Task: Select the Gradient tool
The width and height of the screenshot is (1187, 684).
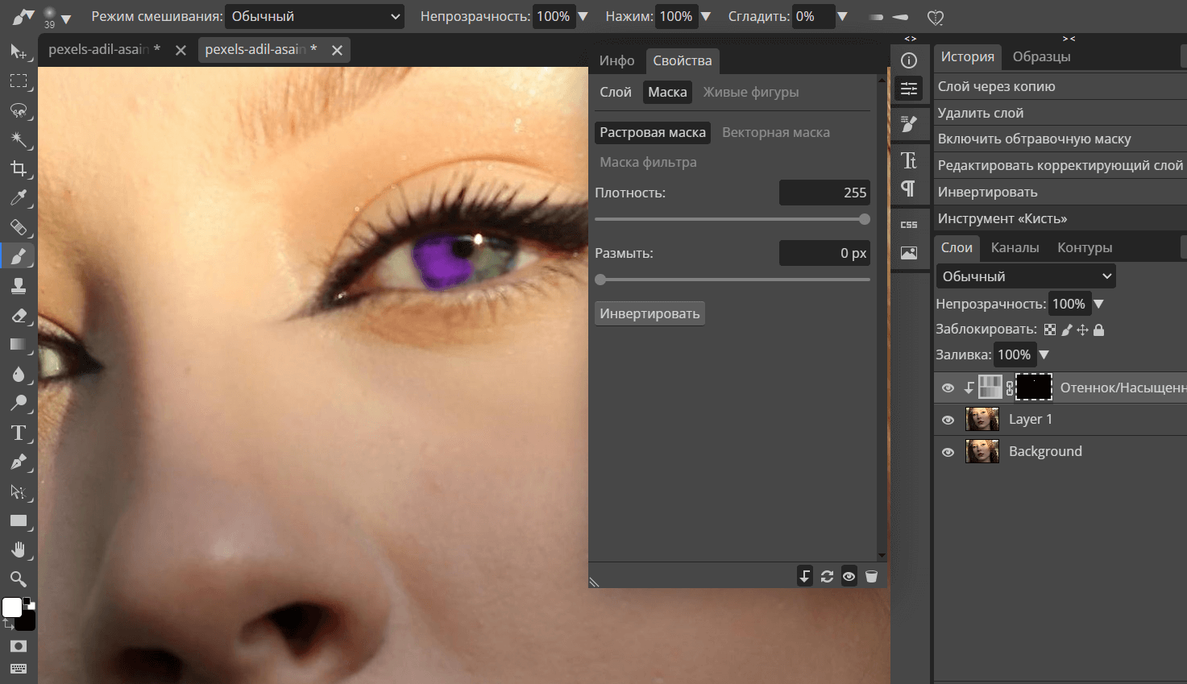Action: coord(18,344)
